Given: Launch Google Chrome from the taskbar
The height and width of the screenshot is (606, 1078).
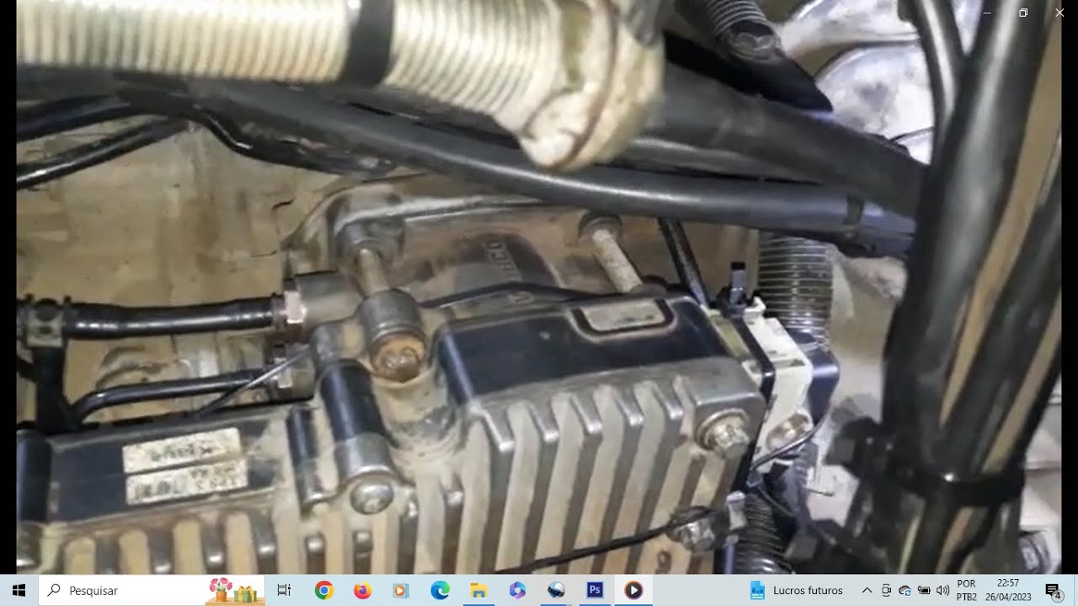Looking at the screenshot, I should 323,590.
